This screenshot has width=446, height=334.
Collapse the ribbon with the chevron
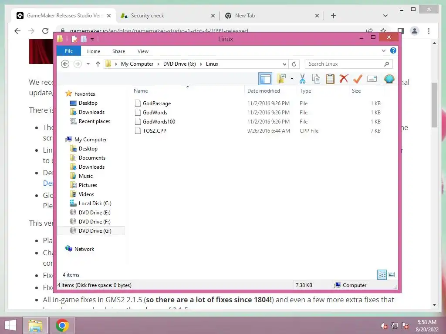(x=383, y=51)
